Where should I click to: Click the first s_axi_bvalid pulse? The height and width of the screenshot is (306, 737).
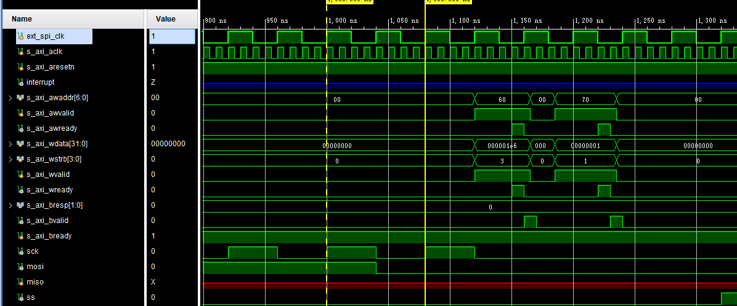point(530,222)
